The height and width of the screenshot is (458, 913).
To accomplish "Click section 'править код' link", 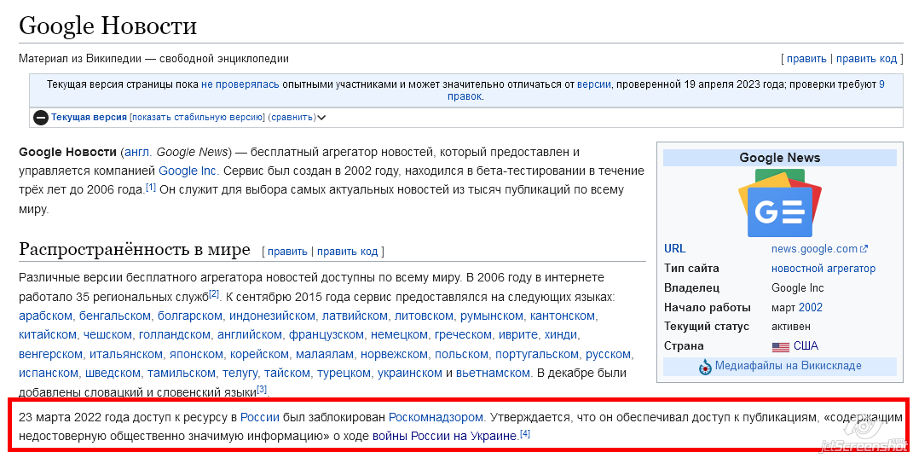I will pyautogui.click(x=347, y=252).
